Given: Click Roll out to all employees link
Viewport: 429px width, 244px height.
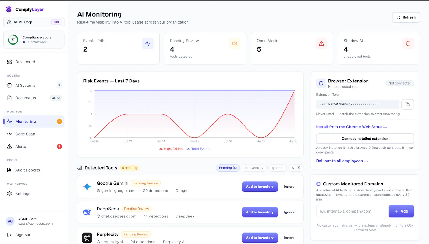Looking at the screenshot, I should [342, 161].
